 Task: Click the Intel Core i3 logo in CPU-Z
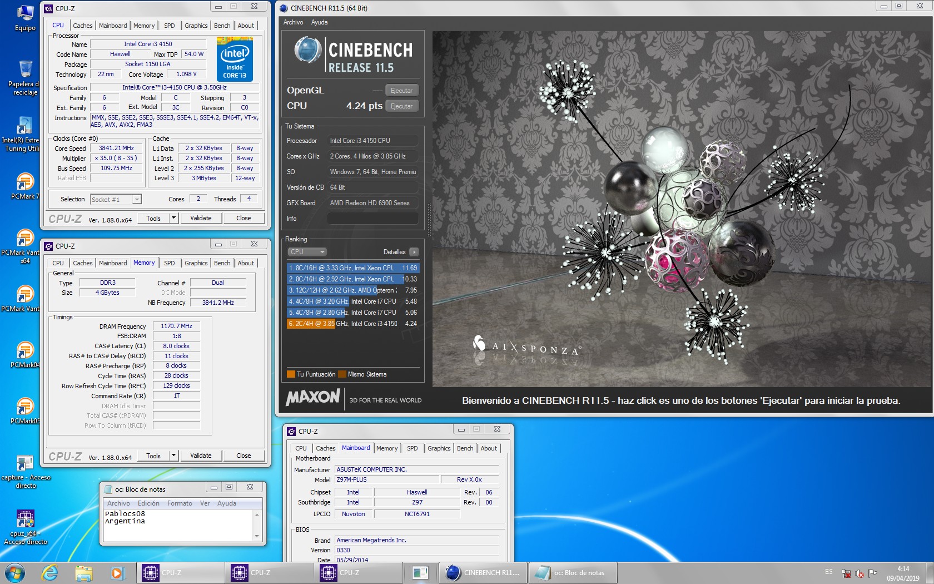coord(235,59)
